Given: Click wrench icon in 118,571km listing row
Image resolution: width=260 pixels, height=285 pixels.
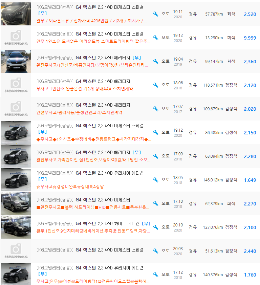Looking at the screenshot, I should click(156, 85).
